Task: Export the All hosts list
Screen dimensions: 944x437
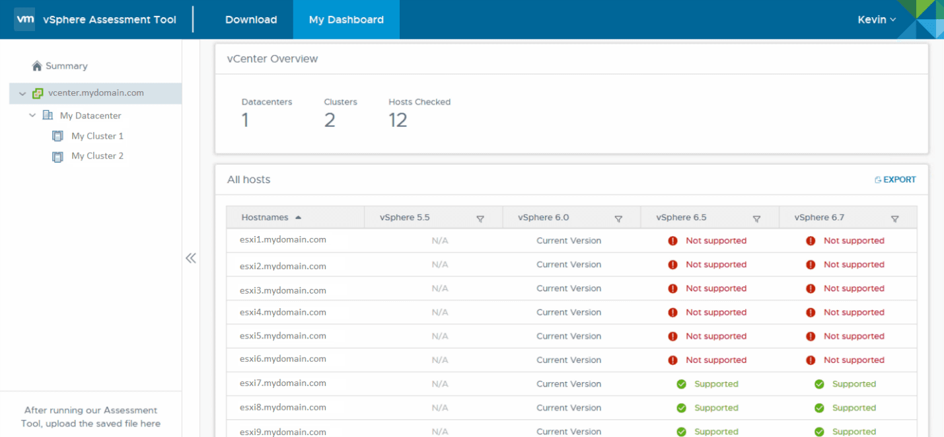Action: tap(895, 180)
